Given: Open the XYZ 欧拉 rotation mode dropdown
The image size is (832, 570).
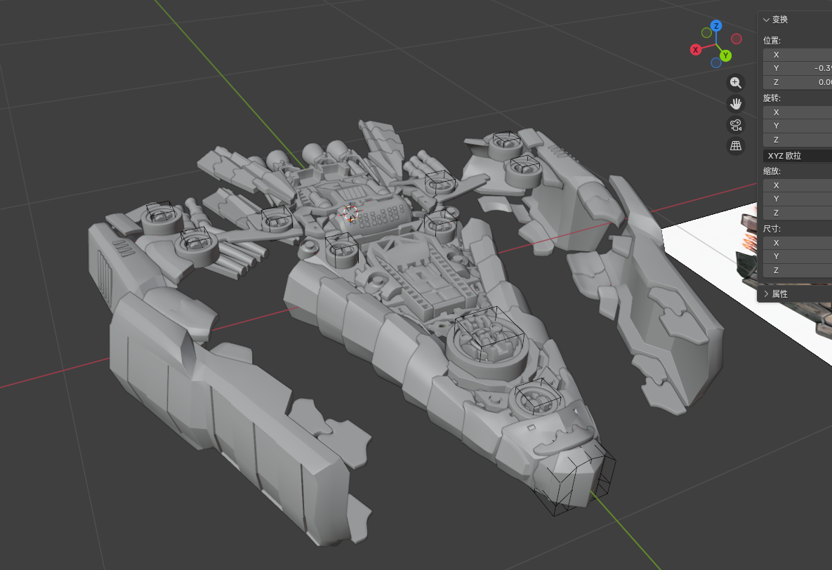Looking at the screenshot, I should click(x=798, y=156).
